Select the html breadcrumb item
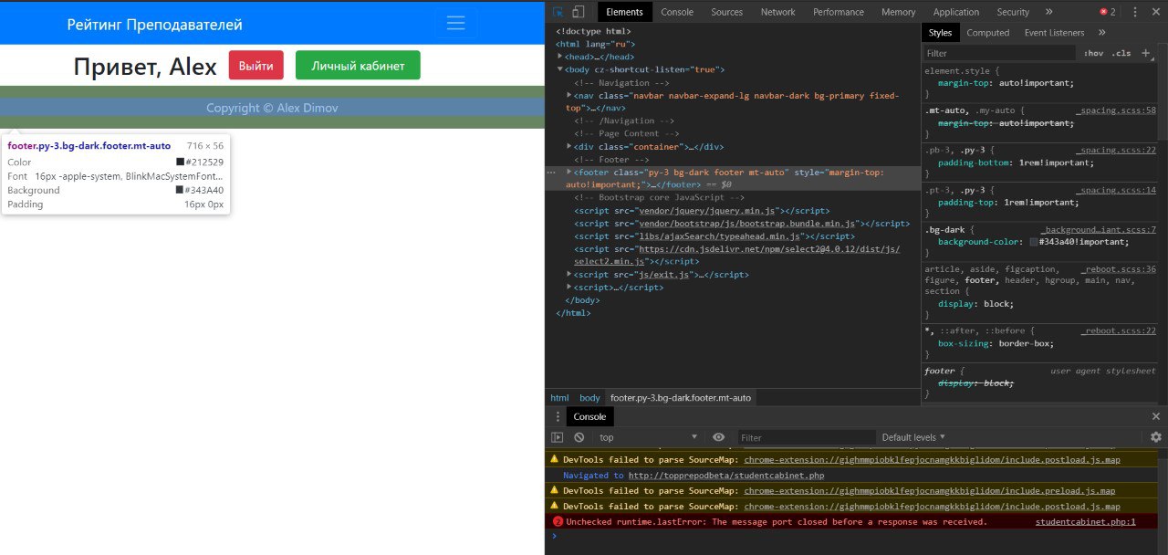The height and width of the screenshot is (555, 1168). (x=559, y=398)
